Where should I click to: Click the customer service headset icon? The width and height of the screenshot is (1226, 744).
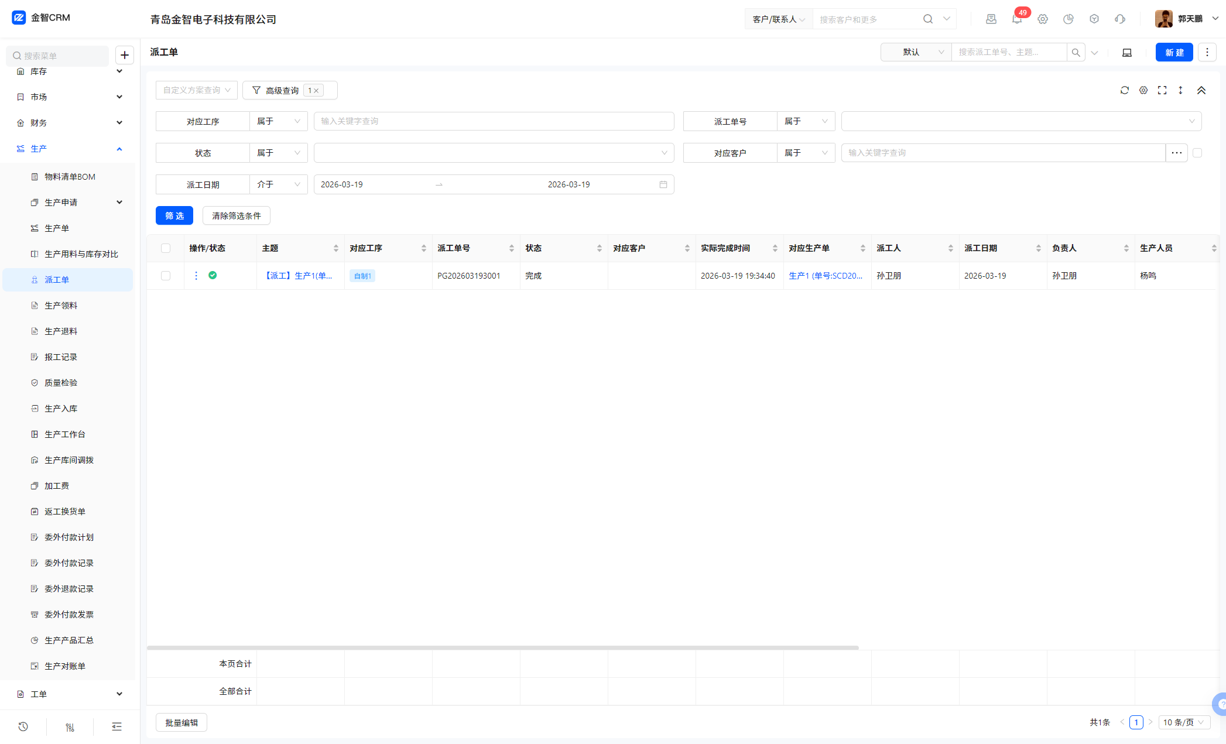1120,19
